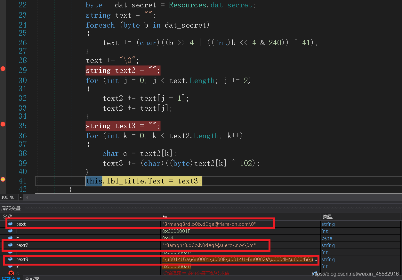Click the variable icon beside i
This screenshot has height=280, width=402.
(11, 231)
